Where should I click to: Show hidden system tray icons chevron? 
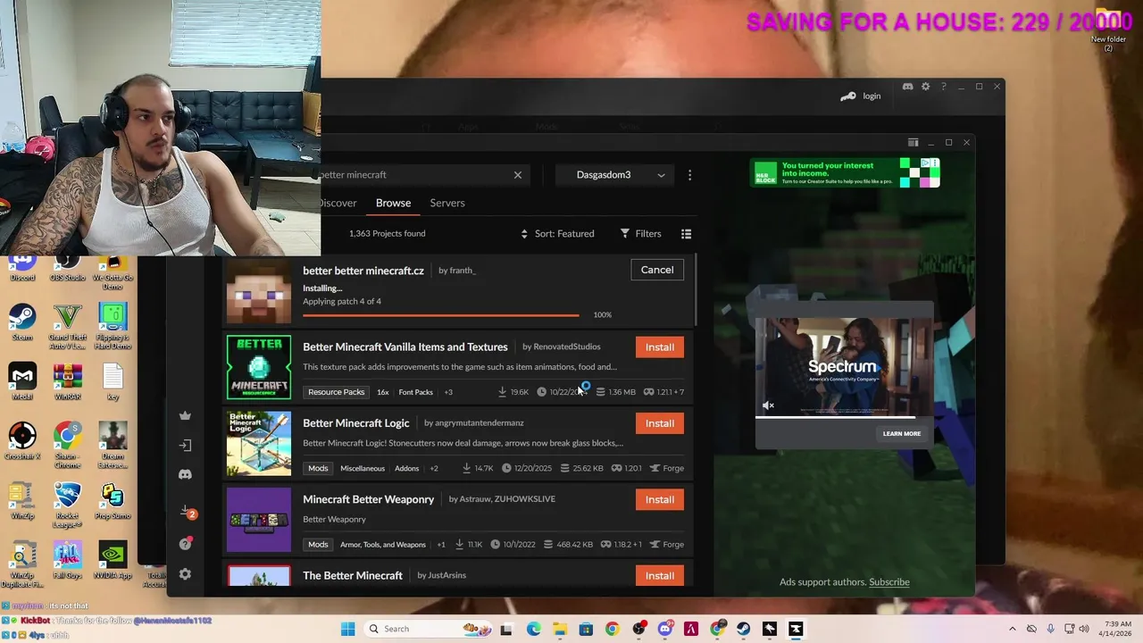click(1012, 629)
